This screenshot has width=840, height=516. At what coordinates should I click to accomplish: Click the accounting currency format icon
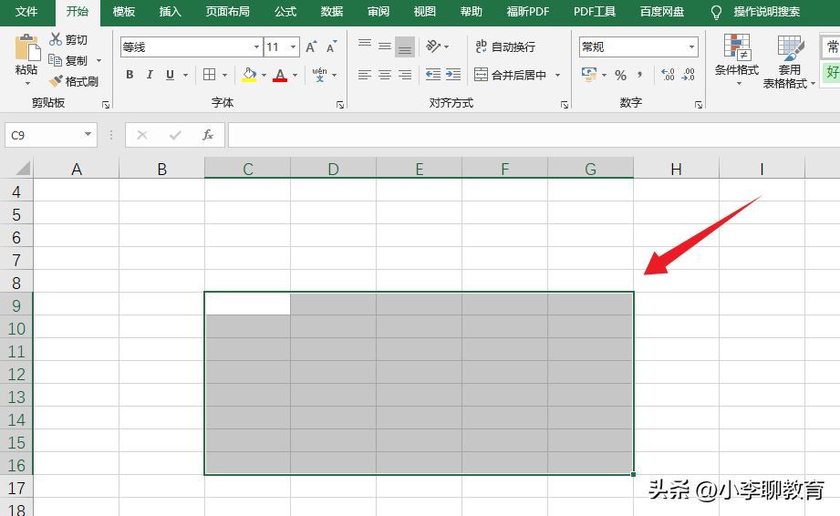pyautogui.click(x=589, y=75)
